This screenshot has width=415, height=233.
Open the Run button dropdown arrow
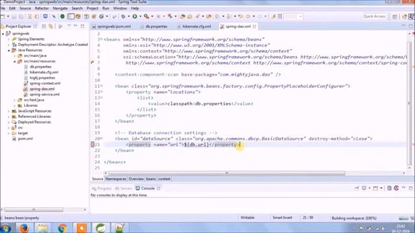140,16
